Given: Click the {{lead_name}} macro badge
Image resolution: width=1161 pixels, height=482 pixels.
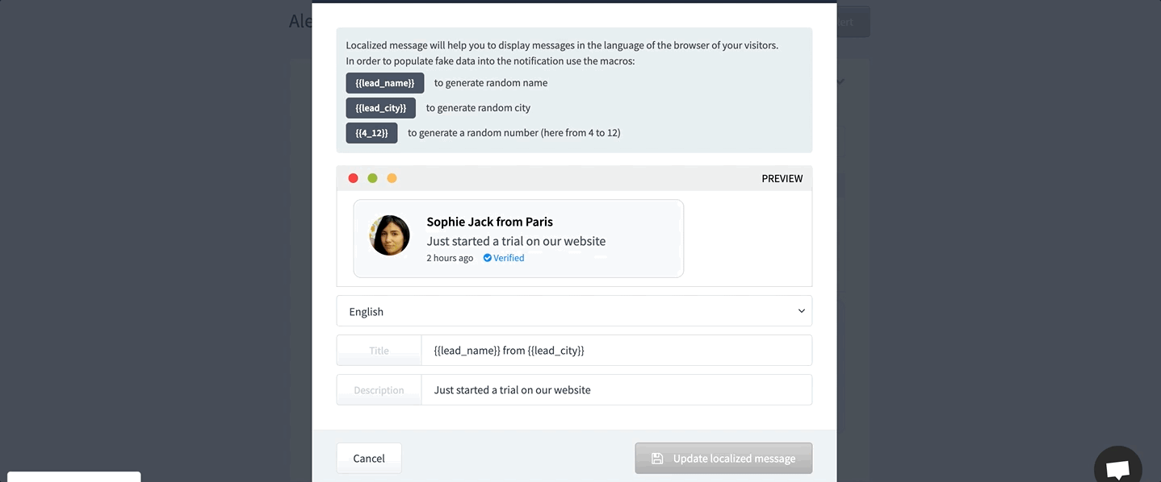Looking at the screenshot, I should pyautogui.click(x=384, y=83).
